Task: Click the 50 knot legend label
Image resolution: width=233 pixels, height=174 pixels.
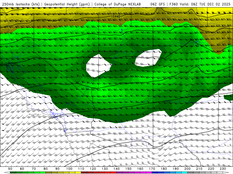Action: pyautogui.click(x=10, y=169)
